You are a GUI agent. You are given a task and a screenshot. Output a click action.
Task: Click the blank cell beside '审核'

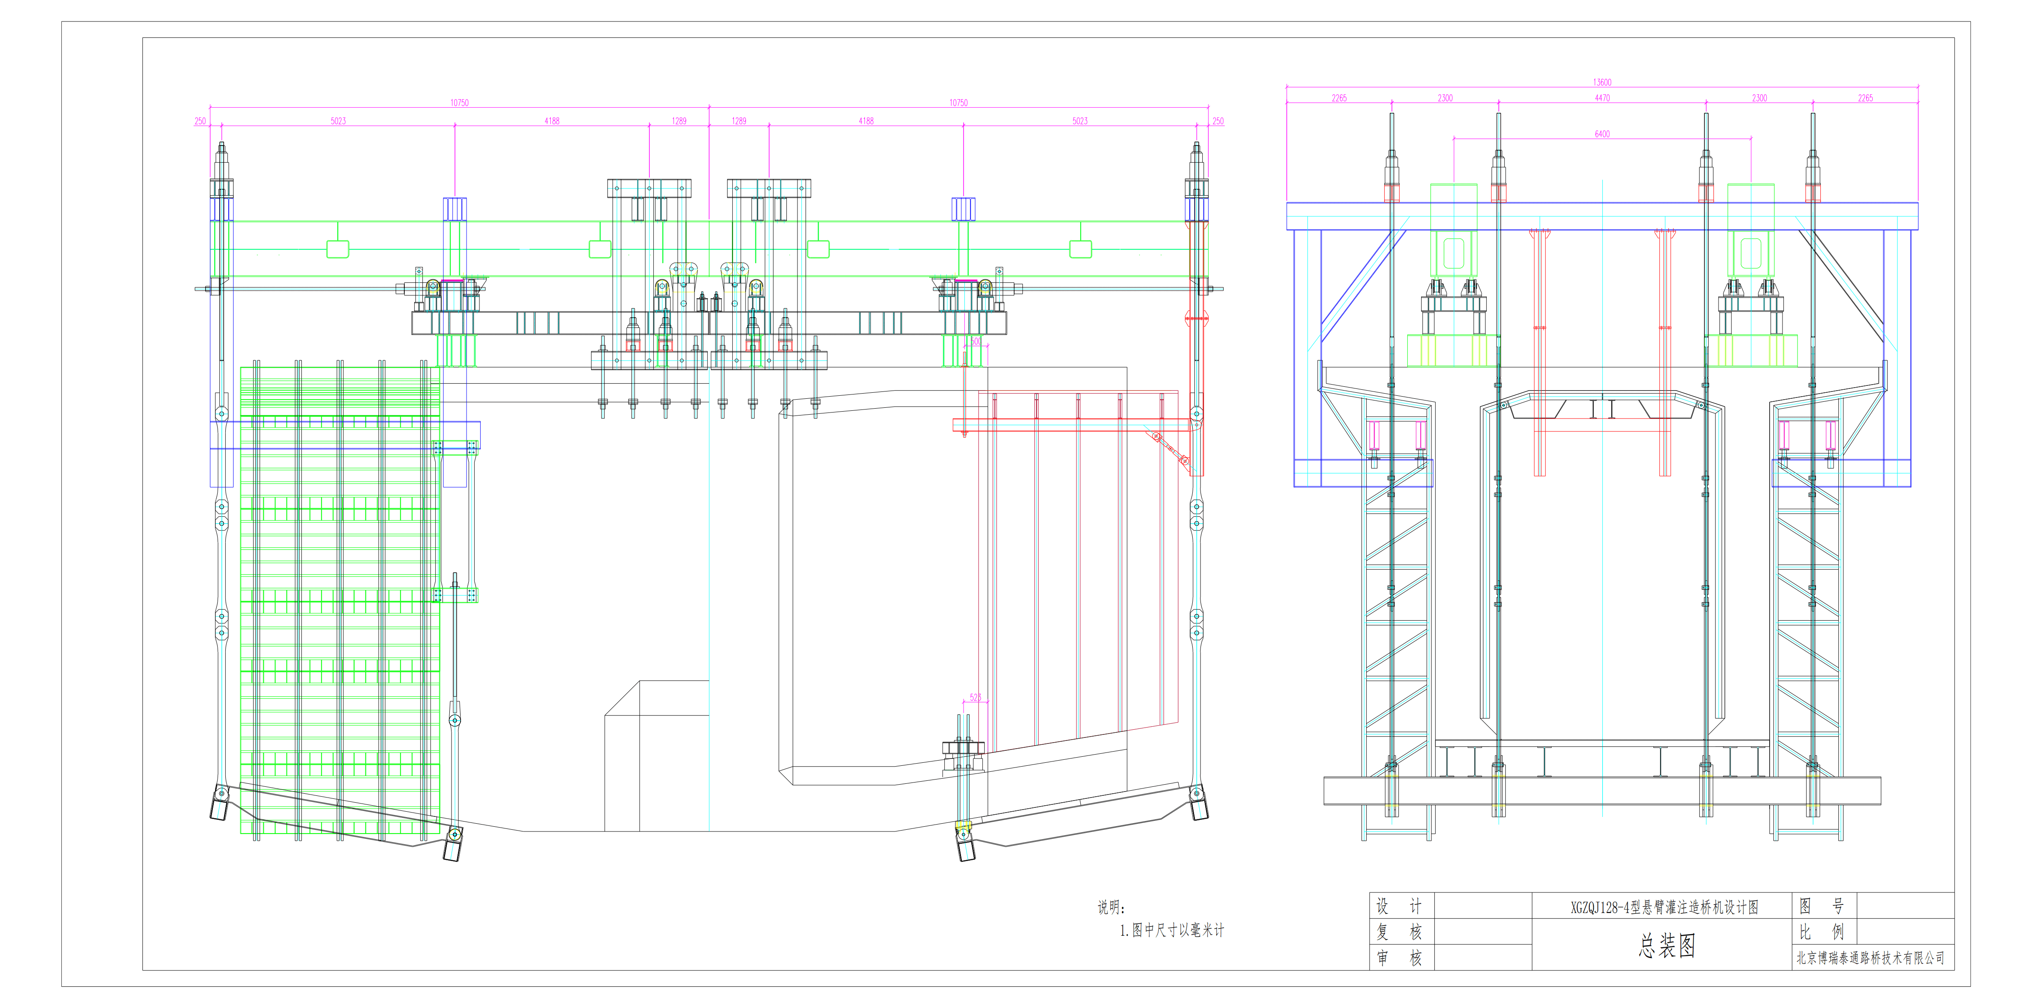pos(1483,958)
